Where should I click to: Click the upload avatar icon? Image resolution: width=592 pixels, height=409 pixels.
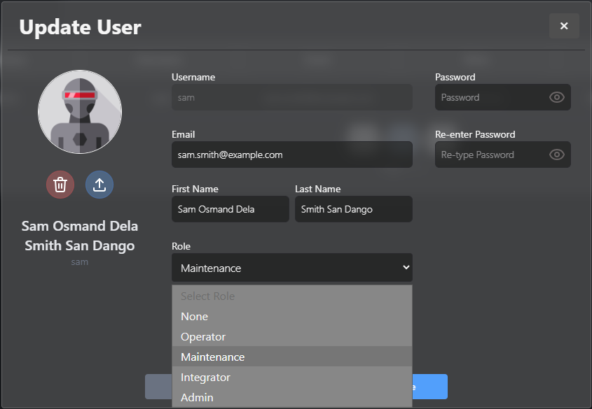point(99,185)
